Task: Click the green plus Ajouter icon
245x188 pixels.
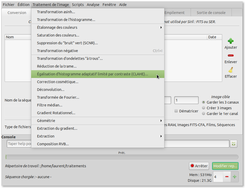Action: [230, 41]
